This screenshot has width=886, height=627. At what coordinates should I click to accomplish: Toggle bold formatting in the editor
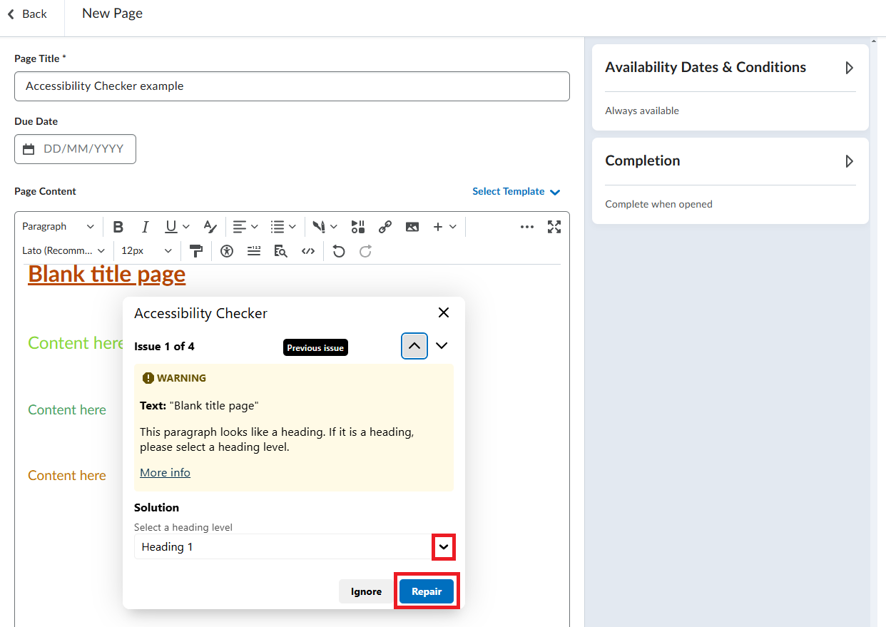(118, 227)
